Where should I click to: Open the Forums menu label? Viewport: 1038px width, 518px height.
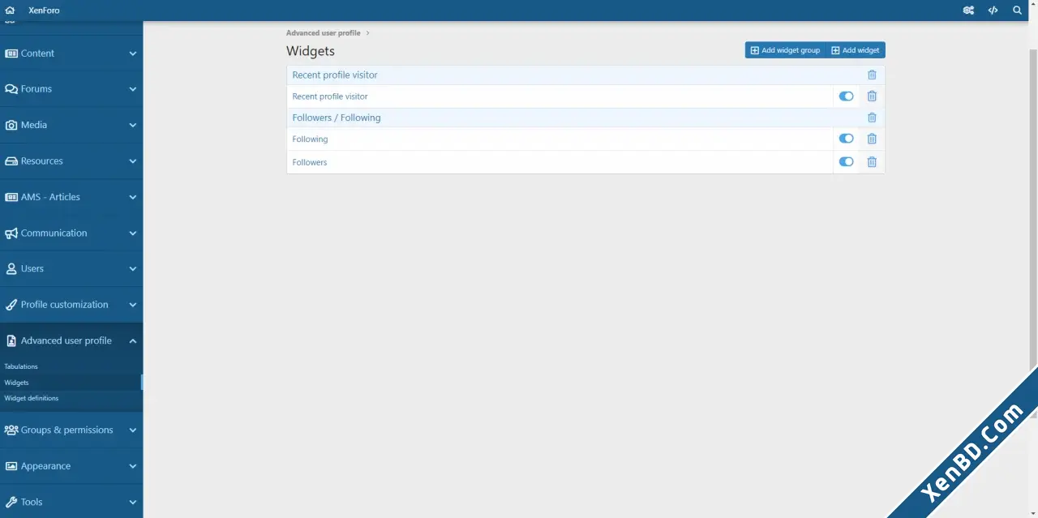coord(36,89)
